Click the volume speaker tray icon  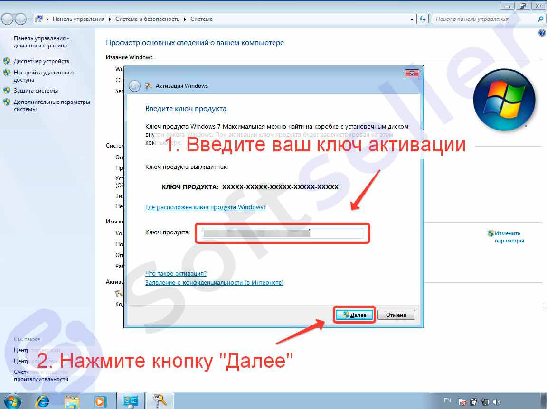497,401
